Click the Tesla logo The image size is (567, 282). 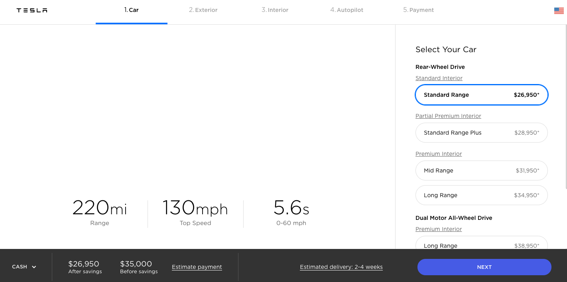(32, 10)
